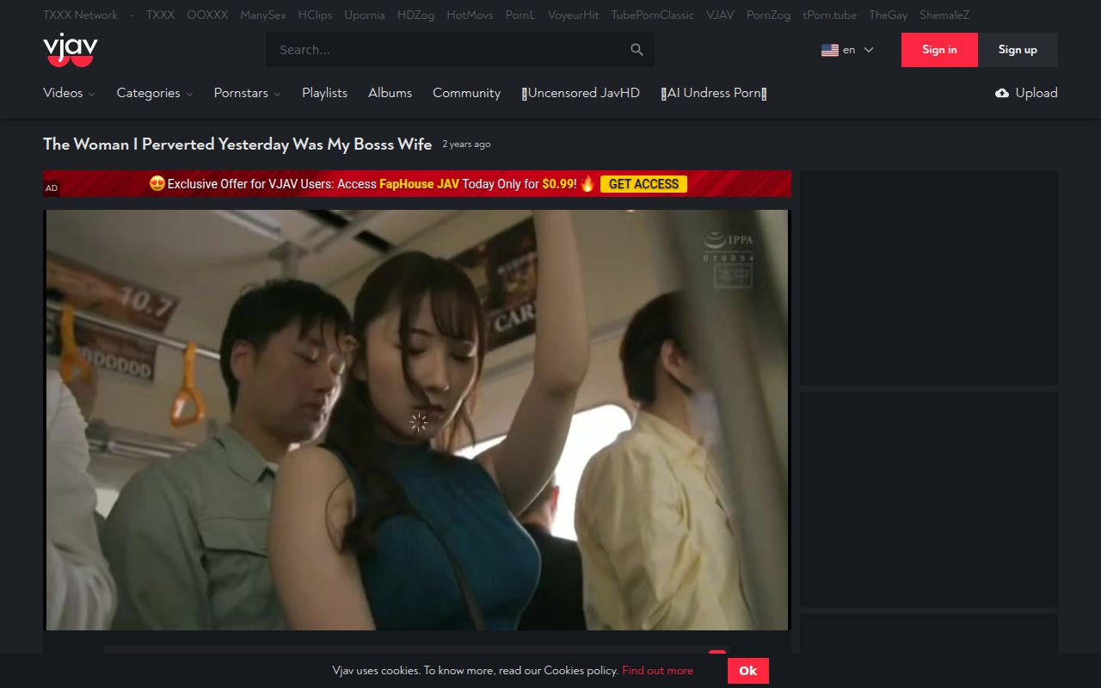Open the Community section
The image size is (1101, 688).
(466, 93)
